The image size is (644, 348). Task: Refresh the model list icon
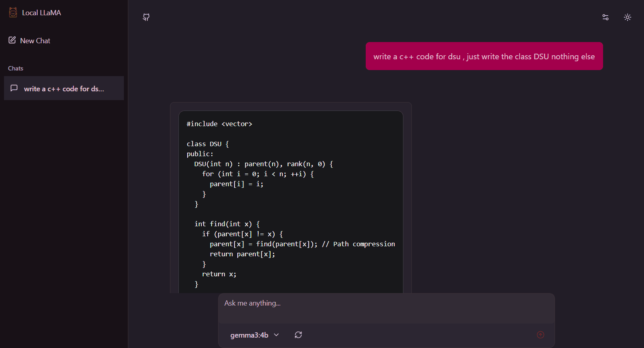[298, 335]
